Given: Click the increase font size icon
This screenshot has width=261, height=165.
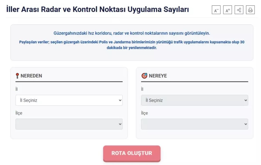Looking at the screenshot, I should tap(227, 10).
